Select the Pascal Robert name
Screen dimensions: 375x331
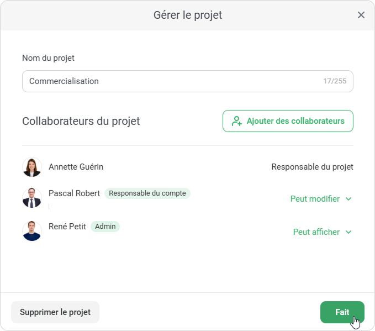[74, 193]
